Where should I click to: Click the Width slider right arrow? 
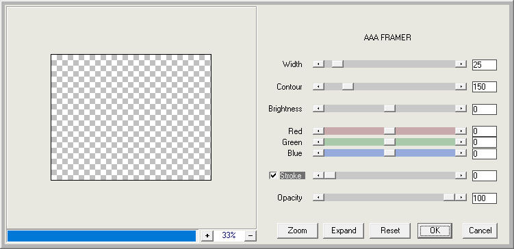[461, 64]
